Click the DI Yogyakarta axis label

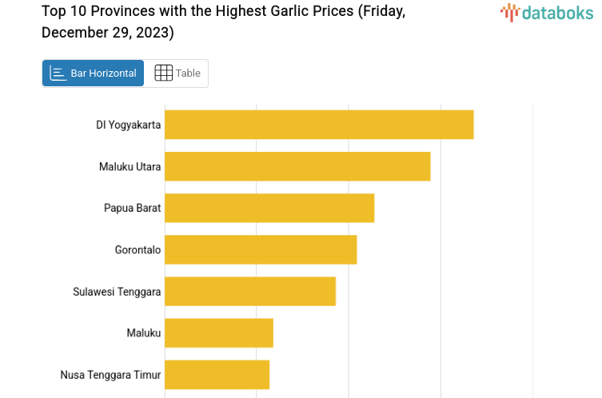tap(128, 125)
